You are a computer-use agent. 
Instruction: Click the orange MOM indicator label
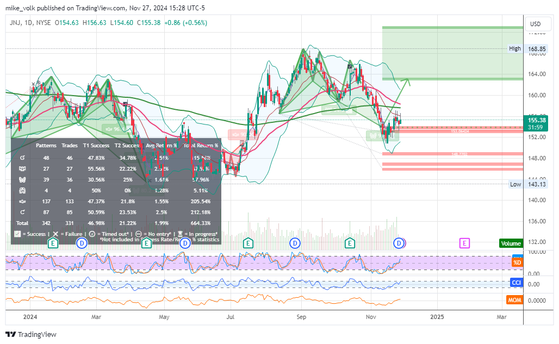pos(514,300)
